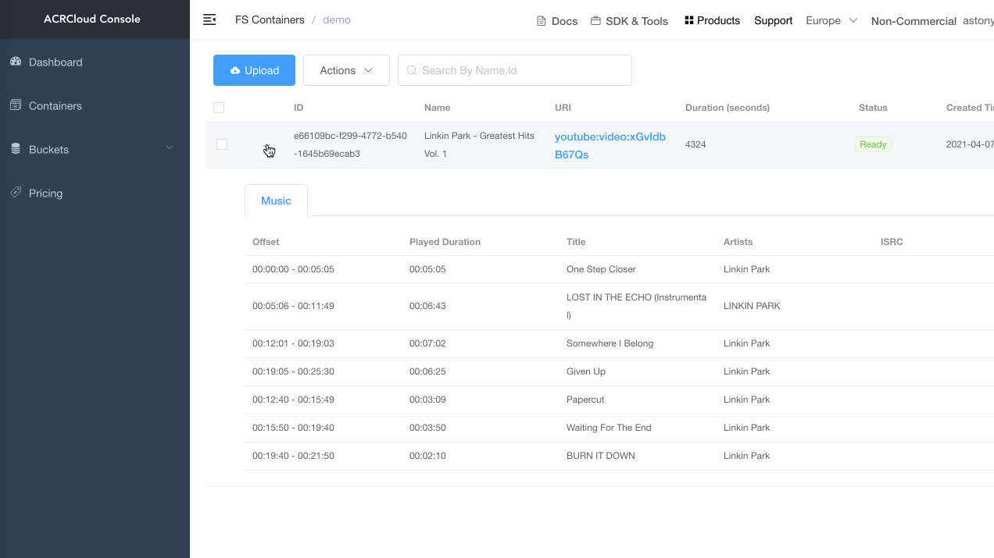Click the played duration 00:06:25

coord(427,371)
